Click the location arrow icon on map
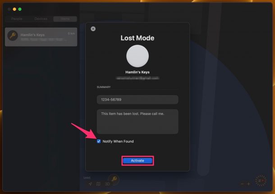 click(x=90, y=184)
